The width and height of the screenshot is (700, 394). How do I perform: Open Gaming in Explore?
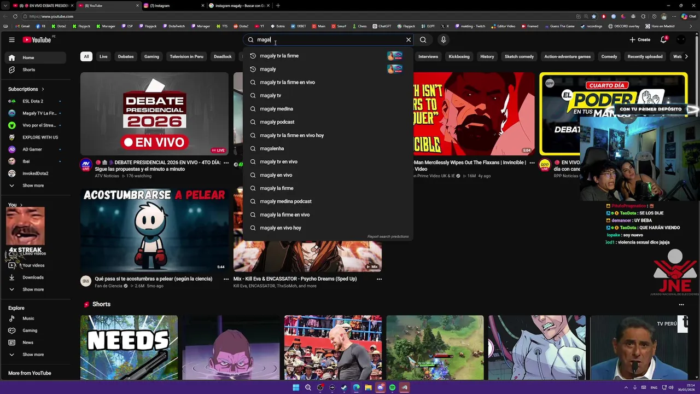[x=36, y=331]
